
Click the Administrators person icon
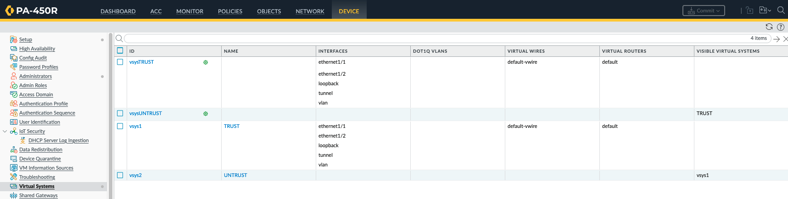[x=14, y=76]
